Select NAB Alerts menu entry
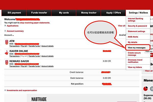153x102 pixels. [x=138, y=37]
